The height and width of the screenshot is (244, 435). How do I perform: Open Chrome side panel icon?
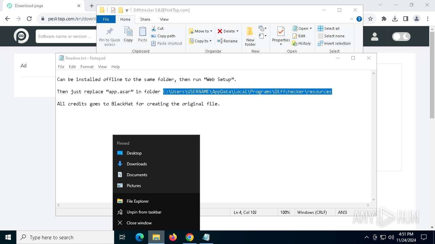click(x=405, y=19)
